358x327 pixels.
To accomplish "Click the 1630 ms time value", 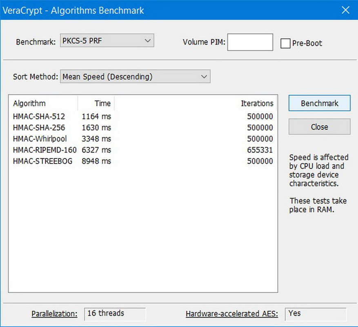I will point(96,128).
